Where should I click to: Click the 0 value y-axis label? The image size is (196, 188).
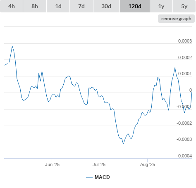click(191, 90)
